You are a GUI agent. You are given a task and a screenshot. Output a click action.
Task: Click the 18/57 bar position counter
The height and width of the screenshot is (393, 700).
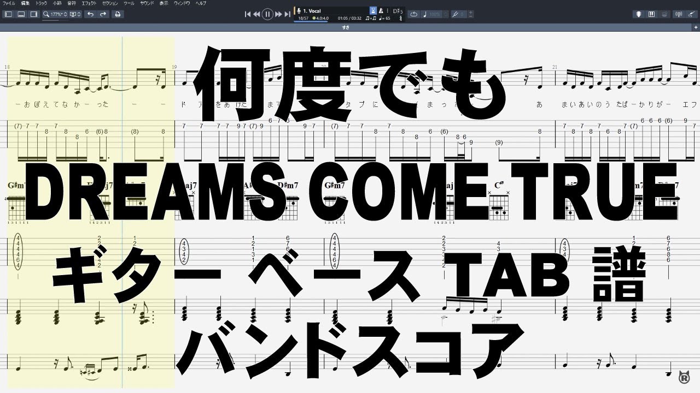click(x=303, y=19)
